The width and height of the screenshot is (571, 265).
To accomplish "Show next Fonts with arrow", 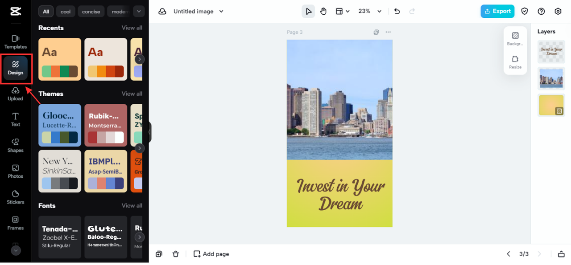I will click(140, 237).
